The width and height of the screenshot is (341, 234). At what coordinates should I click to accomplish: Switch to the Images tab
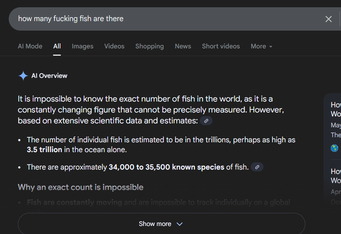tap(83, 46)
